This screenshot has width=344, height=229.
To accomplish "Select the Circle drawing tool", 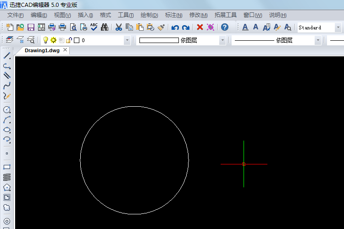I will (7, 110).
